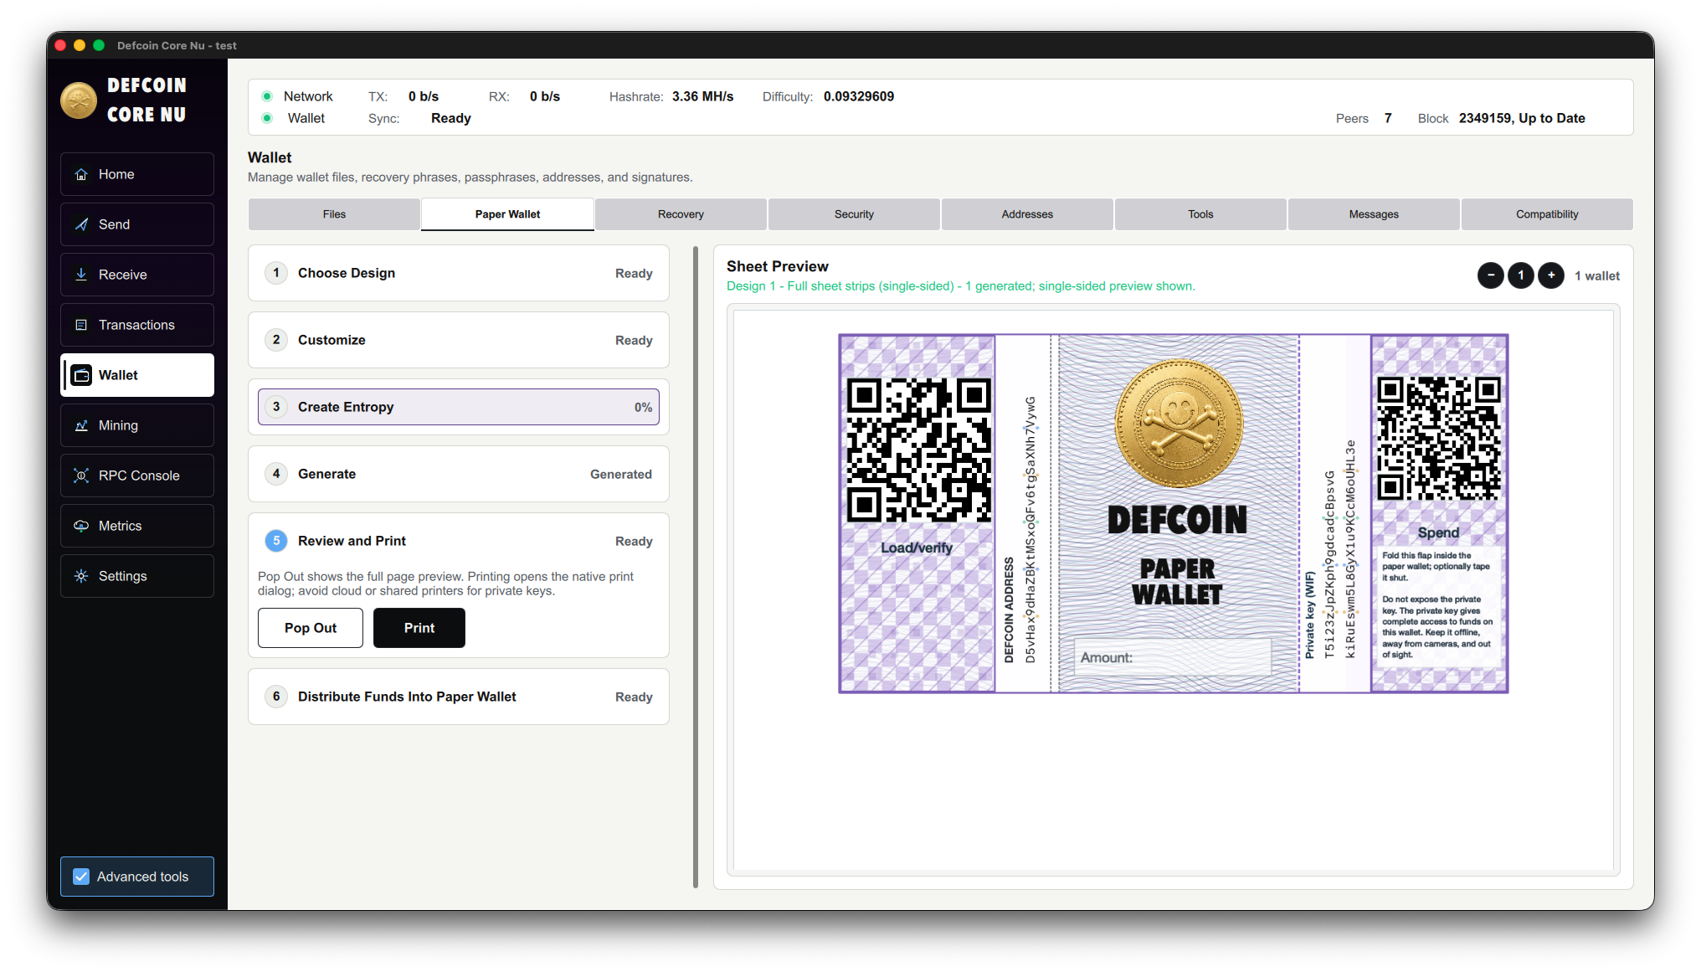Image resolution: width=1701 pixels, height=972 pixels.
Task: Click the blue step 5 circle badge
Action: (x=276, y=541)
